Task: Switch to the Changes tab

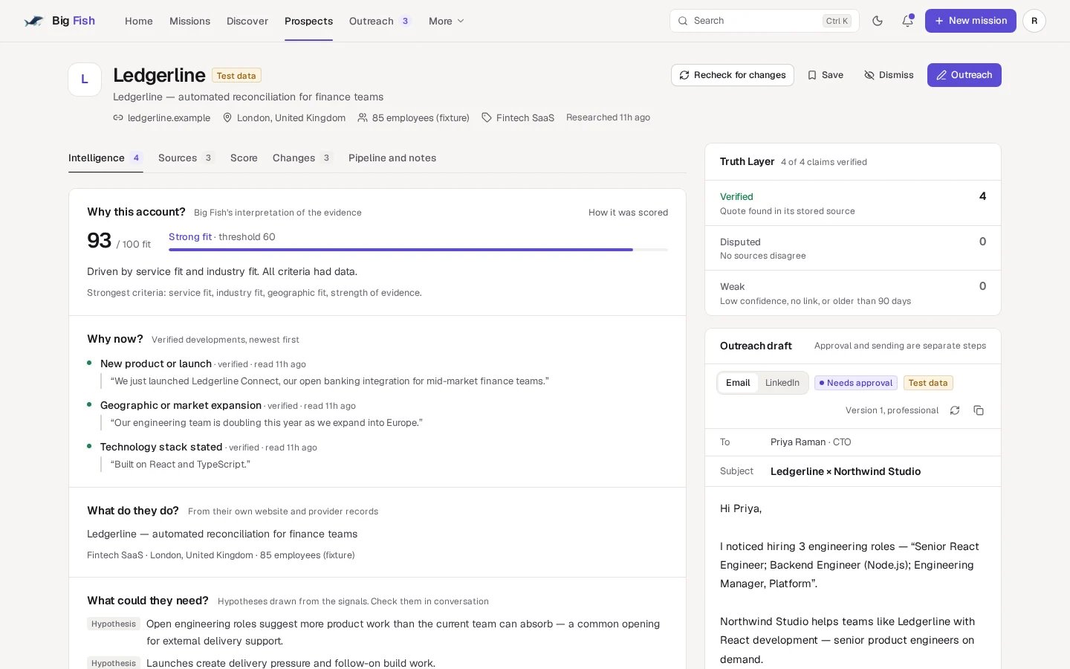Action: click(x=302, y=158)
